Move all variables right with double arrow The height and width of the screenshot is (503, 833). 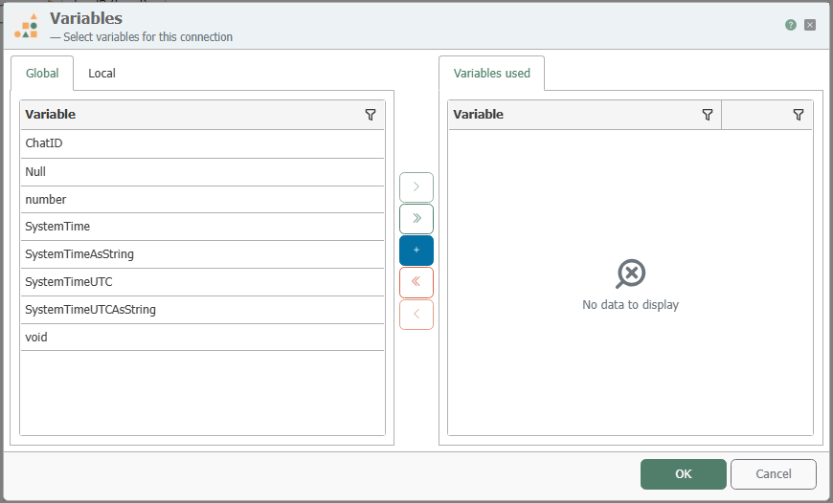pyautogui.click(x=416, y=219)
